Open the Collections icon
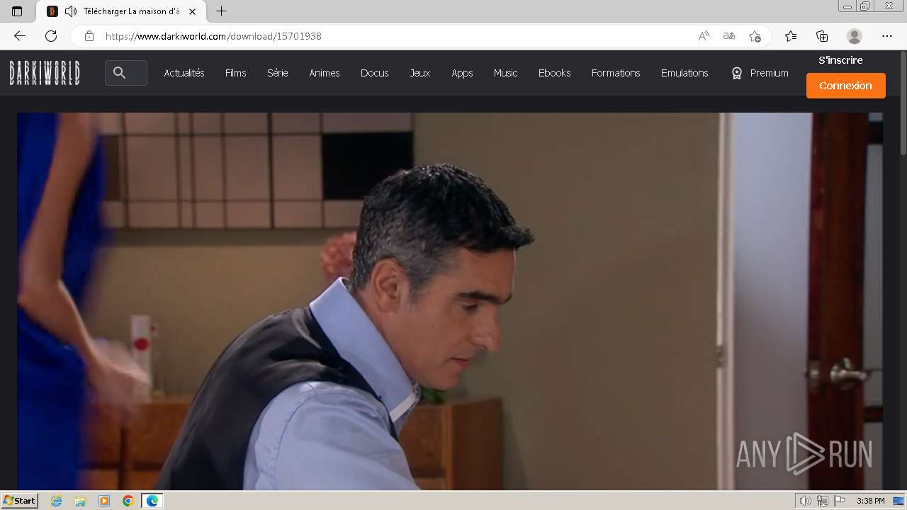This screenshot has width=907, height=510. pos(822,36)
